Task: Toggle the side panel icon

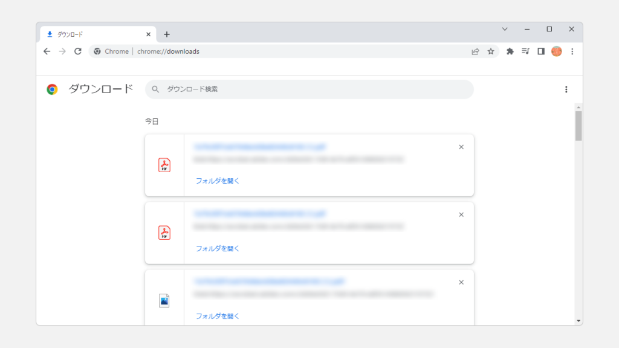Action: point(541,51)
